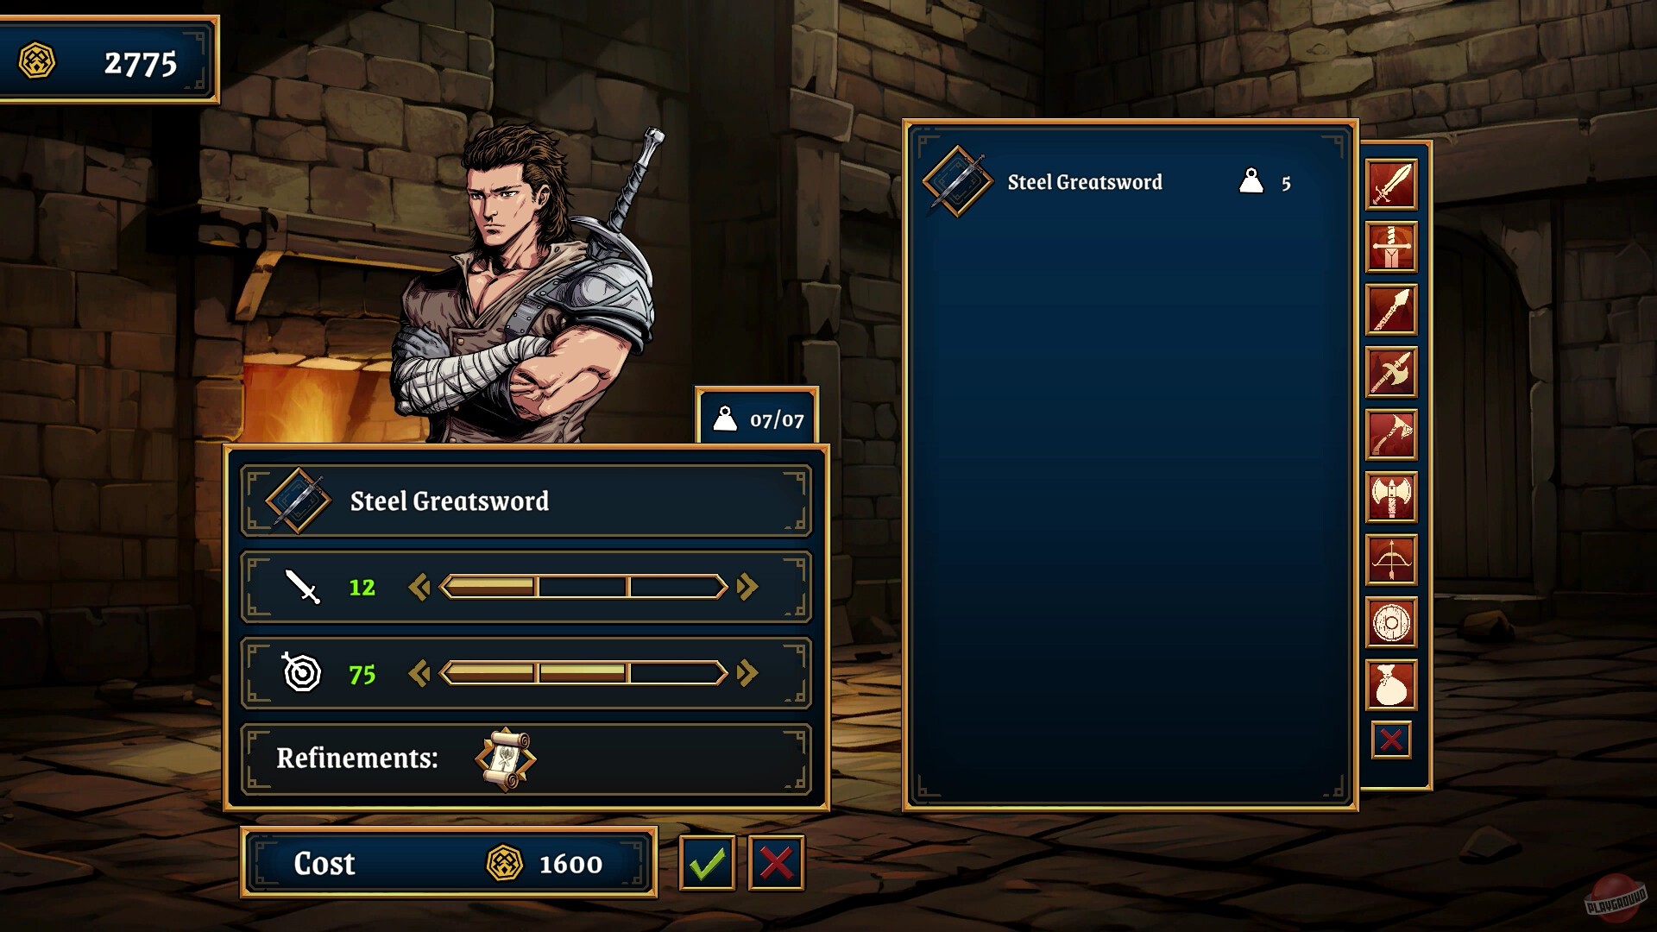The width and height of the screenshot is (1657, 932).
Task: Choose the halberd weapon category
Action: point(1391,372)
